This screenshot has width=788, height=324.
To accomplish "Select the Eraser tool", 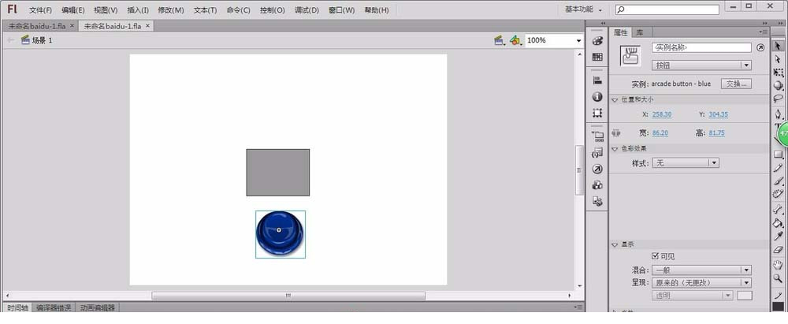I will (778, 250).
